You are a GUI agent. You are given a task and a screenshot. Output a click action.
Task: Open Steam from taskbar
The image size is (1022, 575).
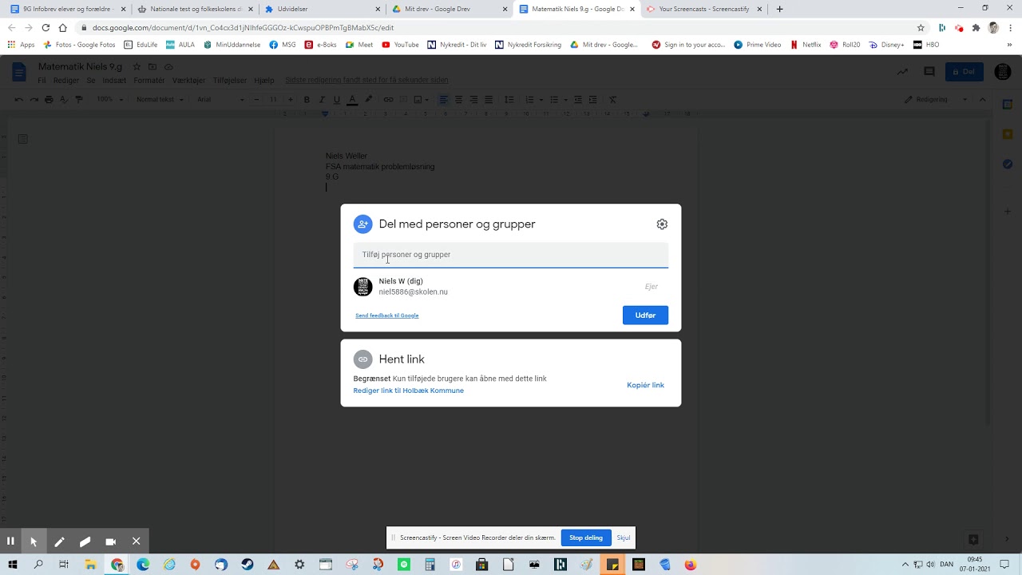(248, 565)
